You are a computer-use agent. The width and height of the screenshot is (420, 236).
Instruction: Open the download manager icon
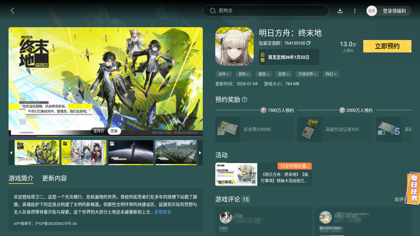pos(340,11)
